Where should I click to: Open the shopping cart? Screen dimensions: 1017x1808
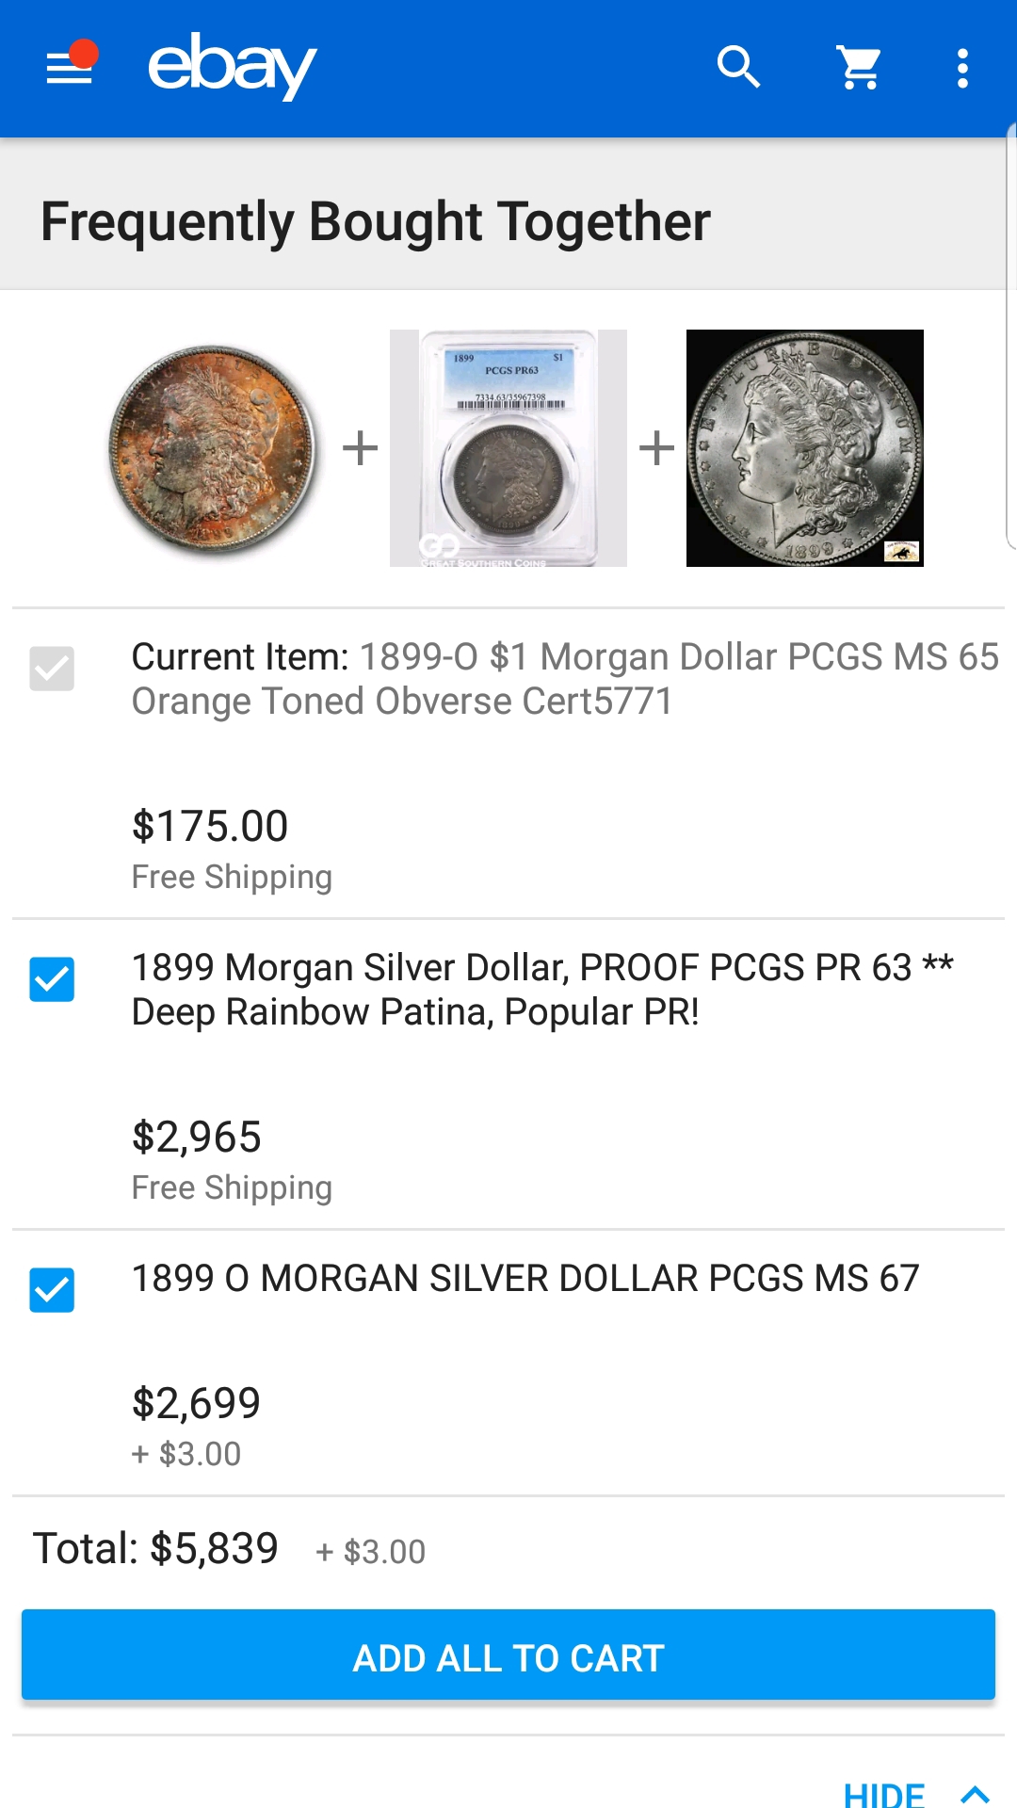tap(859, 68)
